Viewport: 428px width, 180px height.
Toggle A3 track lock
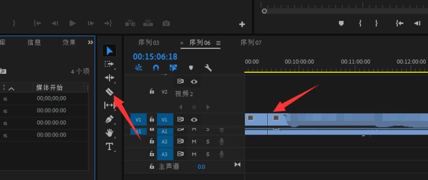[x=152, y=154]
